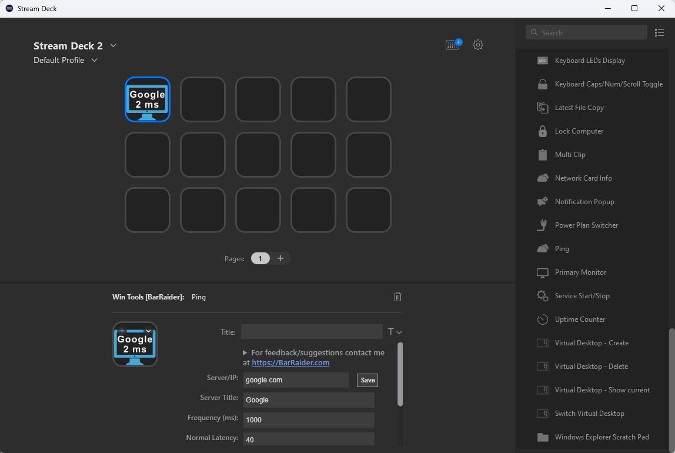Select the Uptime Counter action
This screenshot has width=675, height=453.
[x=580, y=319]
